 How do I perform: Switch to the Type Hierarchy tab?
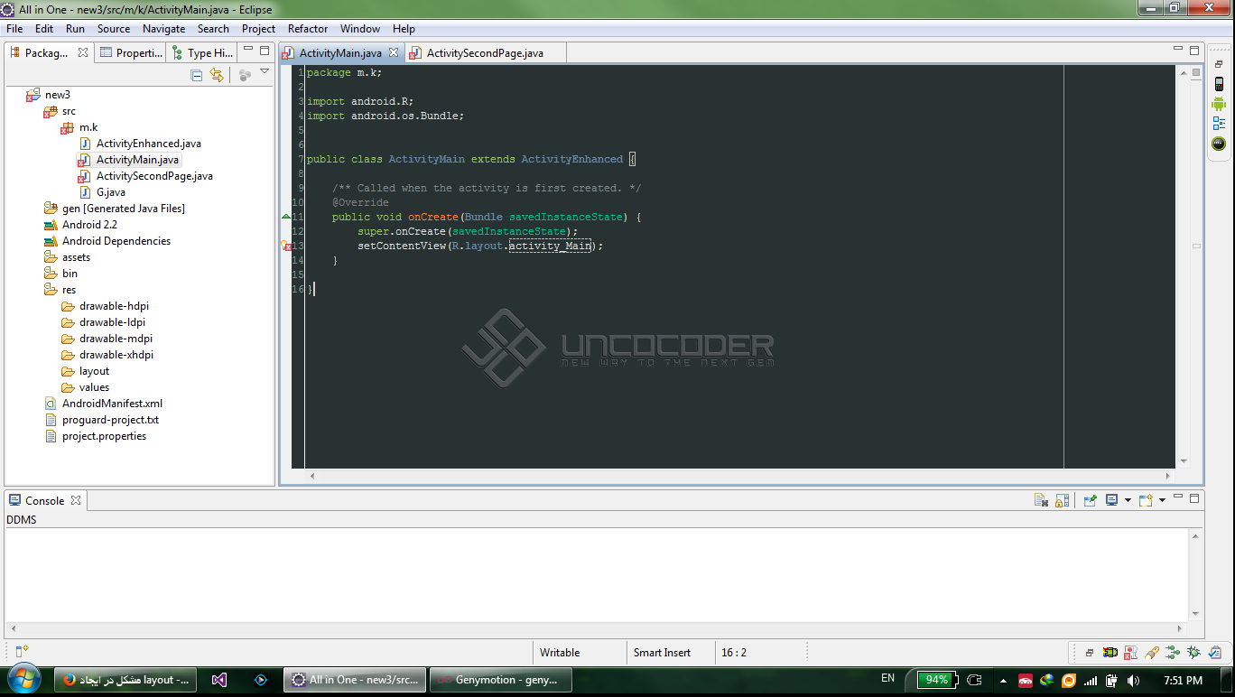pyautogui.click(x=202, y=52)
